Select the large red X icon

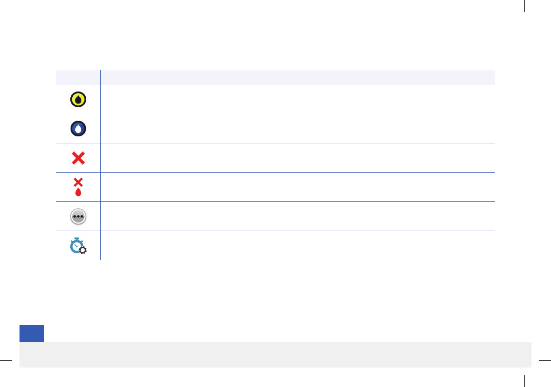[x=78, y=158]
